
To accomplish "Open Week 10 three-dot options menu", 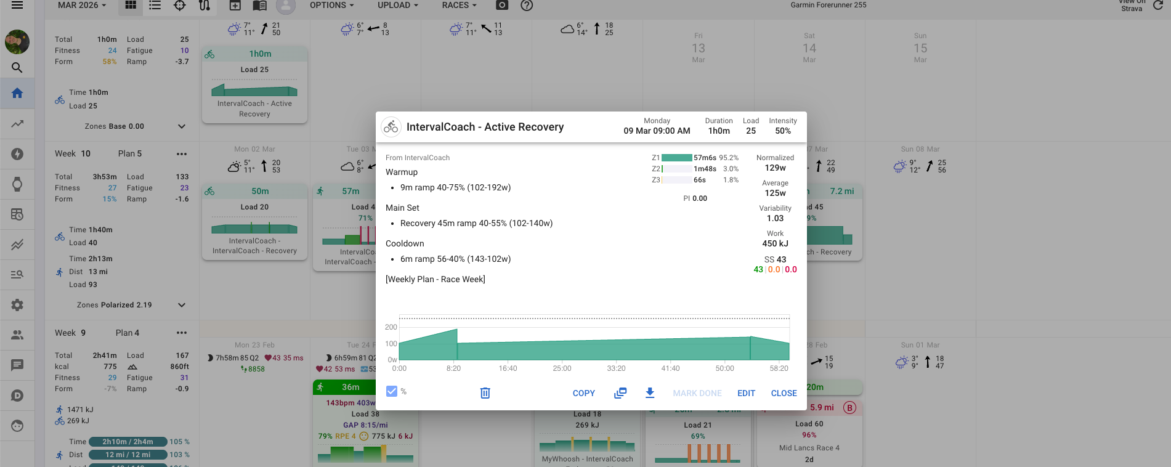I will tap(182, 154).
